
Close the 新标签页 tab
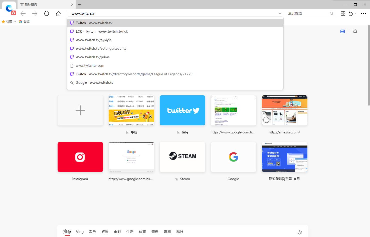(72, 5)
